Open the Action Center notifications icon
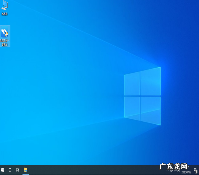The height and width of the screenshot is (175, 199). coord(195,170)
